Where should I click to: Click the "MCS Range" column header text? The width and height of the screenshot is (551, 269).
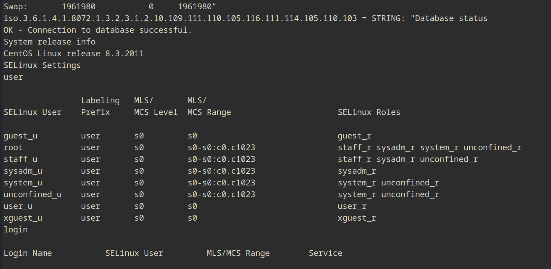209,112
